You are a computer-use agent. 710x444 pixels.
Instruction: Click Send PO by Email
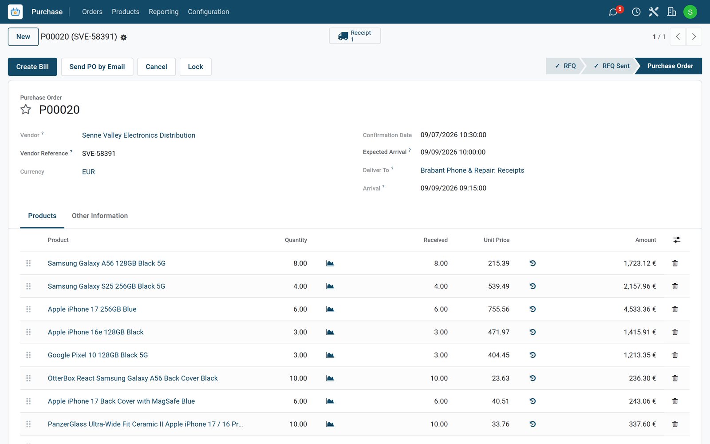click(97, 67)
